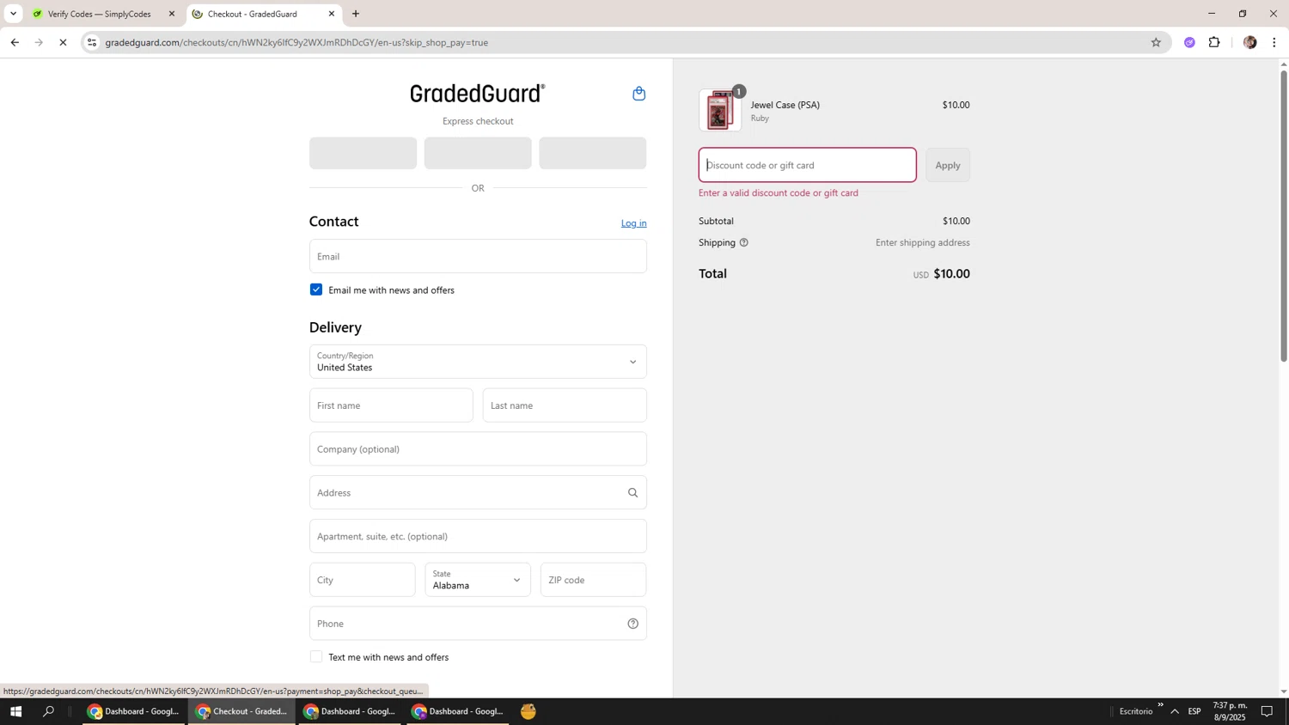The image size is (1289, 725).
Task: Focus the City field
Action: pyautogui.click(x=362, y=580)
